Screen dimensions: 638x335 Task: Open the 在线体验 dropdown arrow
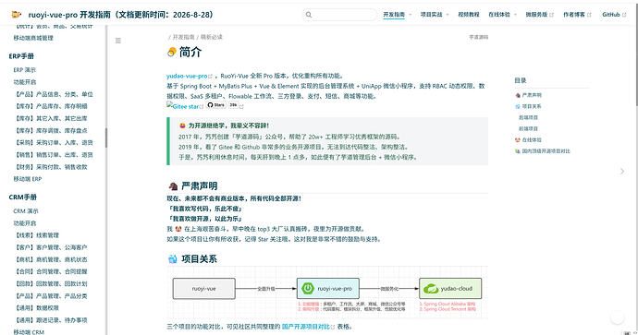pos(516,15)
